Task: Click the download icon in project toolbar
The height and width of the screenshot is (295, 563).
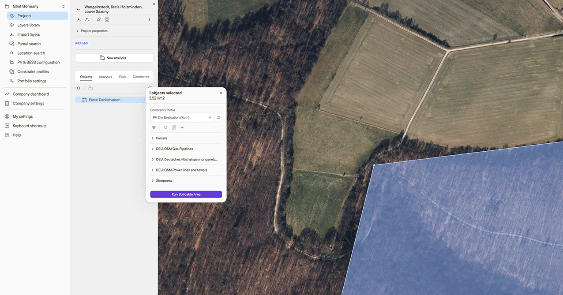Action: 79,19
